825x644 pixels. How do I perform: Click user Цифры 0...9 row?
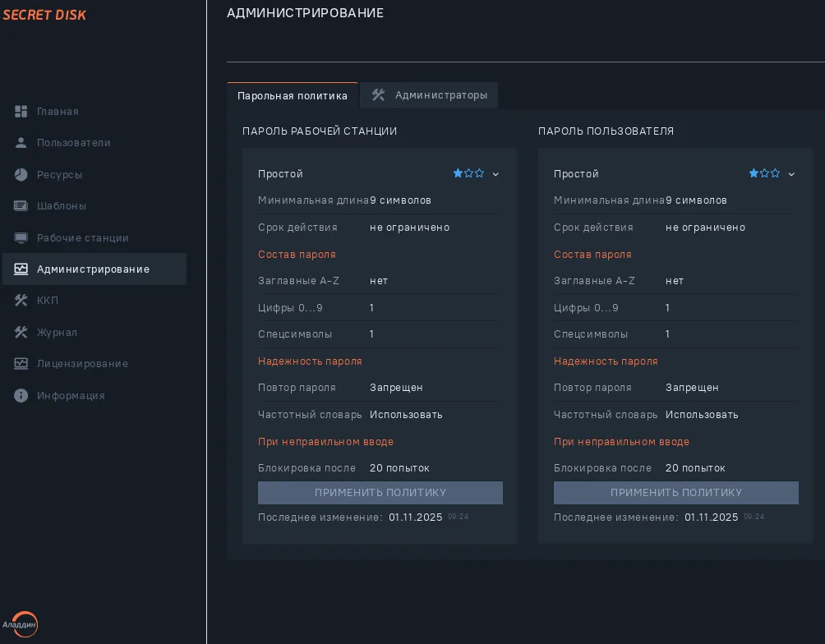675,308
